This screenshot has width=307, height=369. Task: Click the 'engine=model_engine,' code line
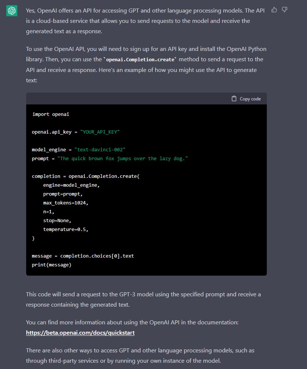(x=71, y=185)
